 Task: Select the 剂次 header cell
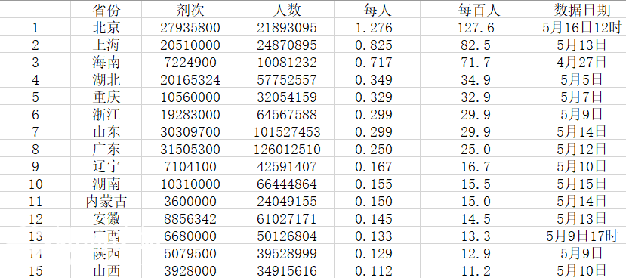tap(190, 9)
